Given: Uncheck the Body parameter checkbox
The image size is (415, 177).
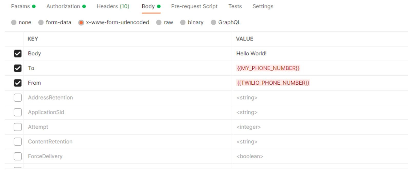Looking at the screenshot, I should 18,54.
